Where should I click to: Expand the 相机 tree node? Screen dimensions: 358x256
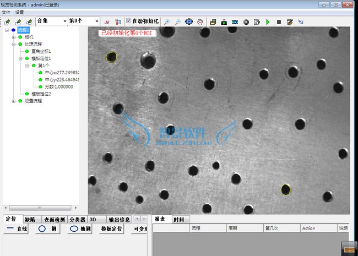coord(14,37)
